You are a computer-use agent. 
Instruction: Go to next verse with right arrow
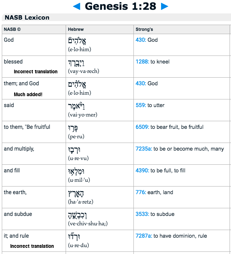(x=165, y=6)
